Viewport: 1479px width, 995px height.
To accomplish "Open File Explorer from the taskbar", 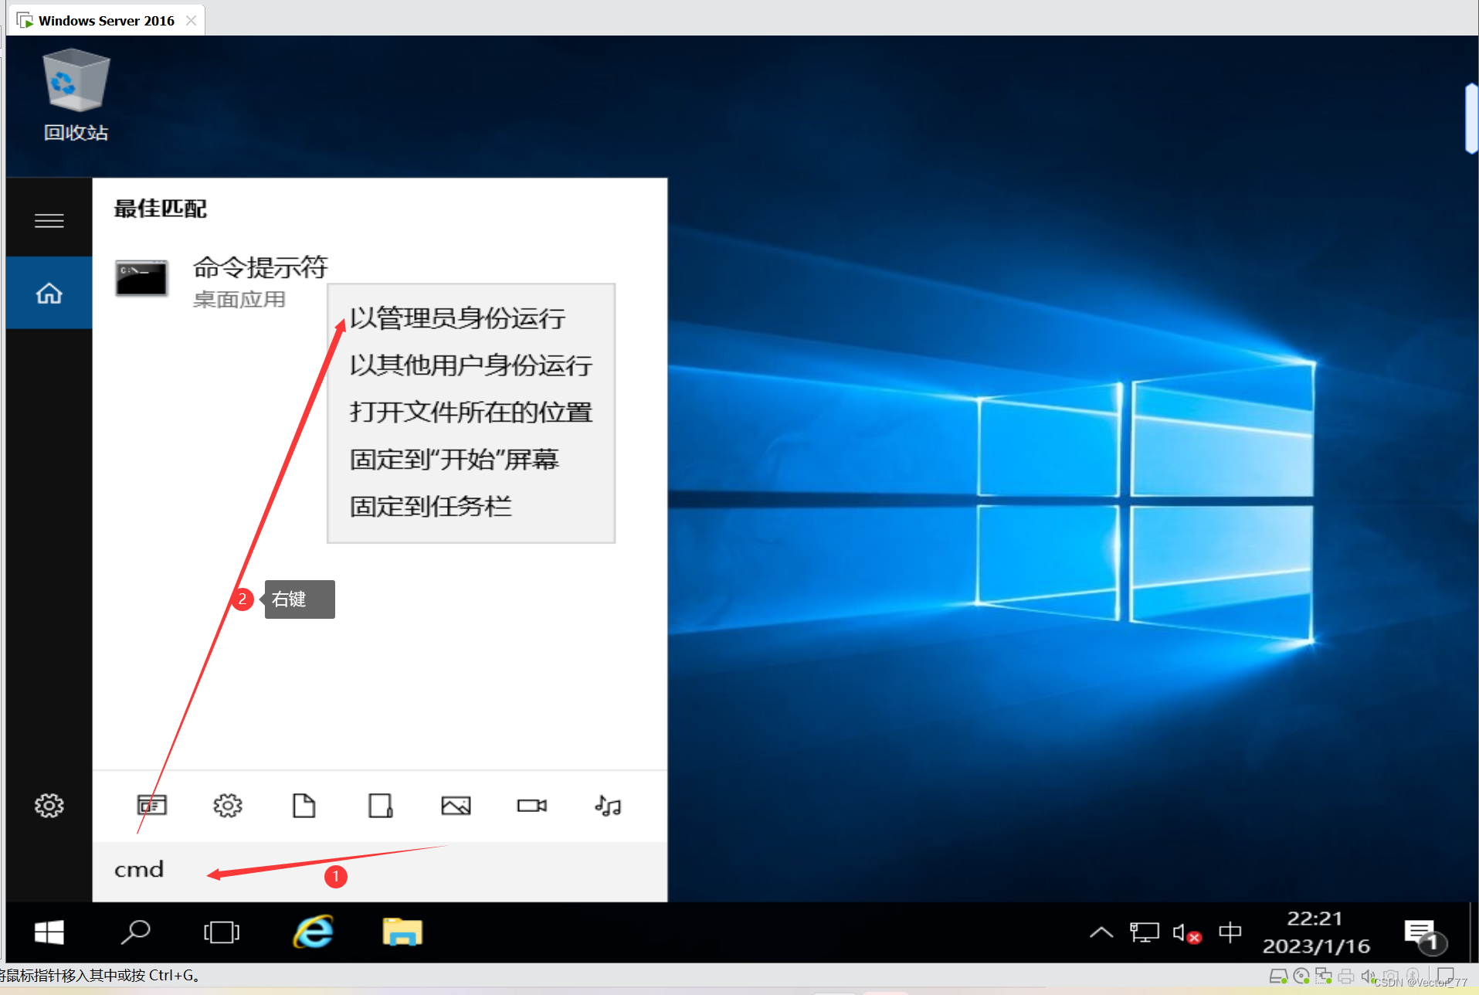I will point(402,932).
